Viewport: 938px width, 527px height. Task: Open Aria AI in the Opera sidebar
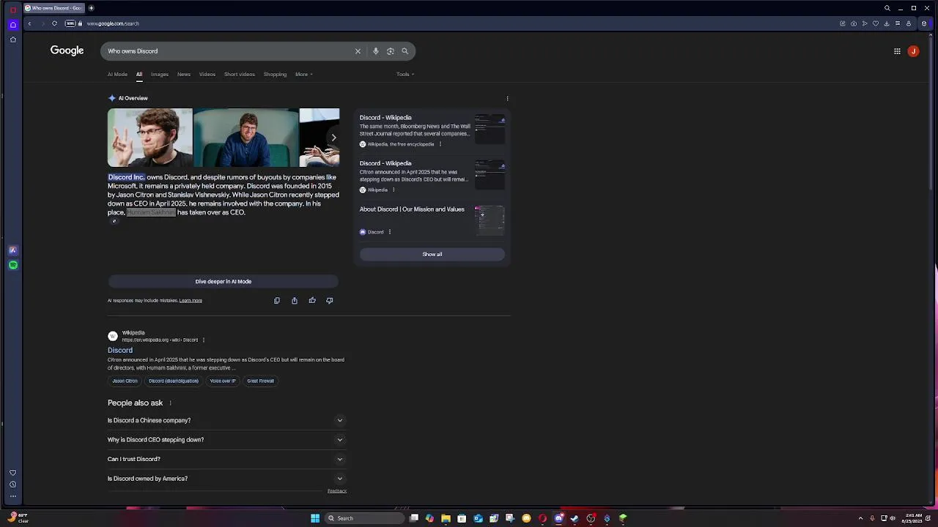pyautogui.click(x=13, y=250)
